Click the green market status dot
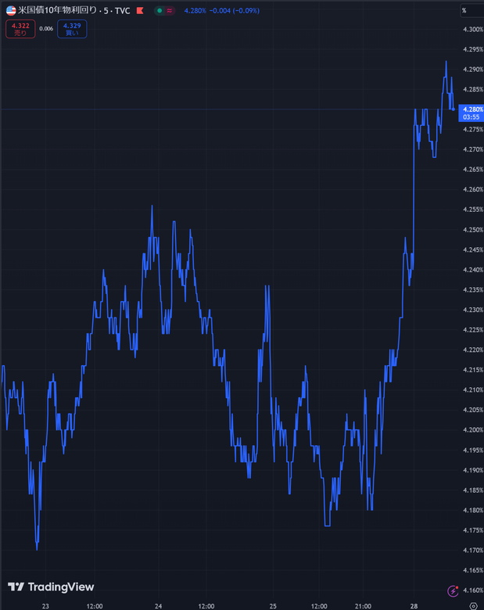 pos(160,11)
